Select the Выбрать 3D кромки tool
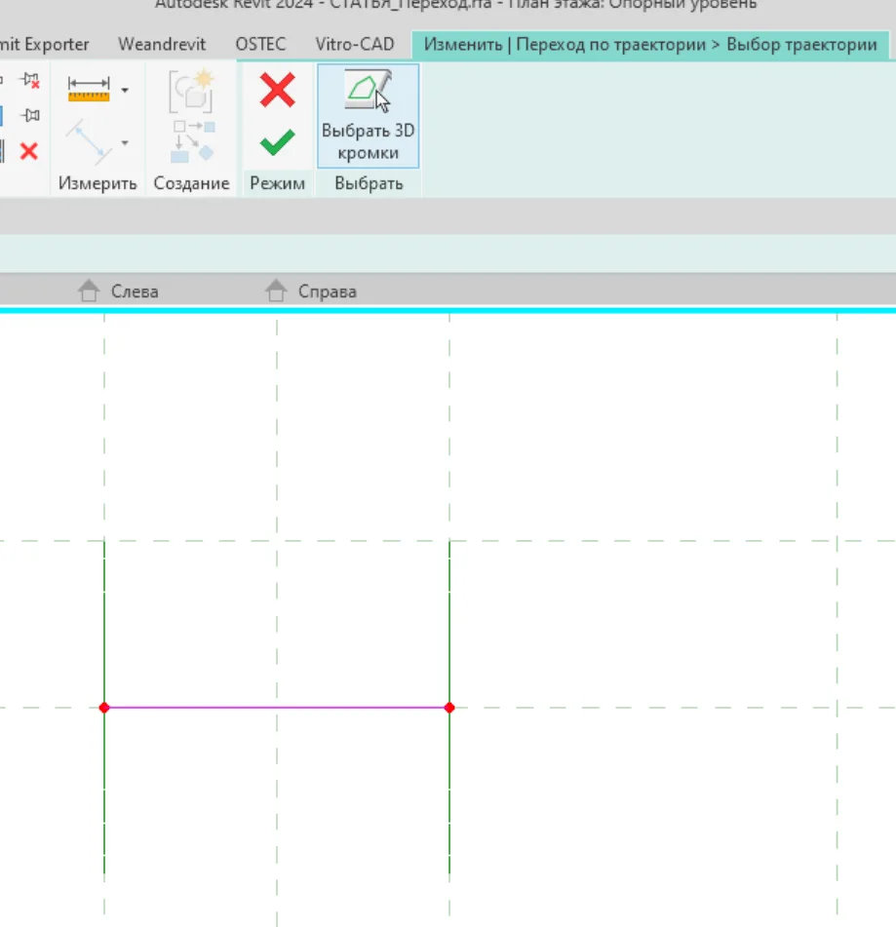896x927 pixels. (368, 115)
